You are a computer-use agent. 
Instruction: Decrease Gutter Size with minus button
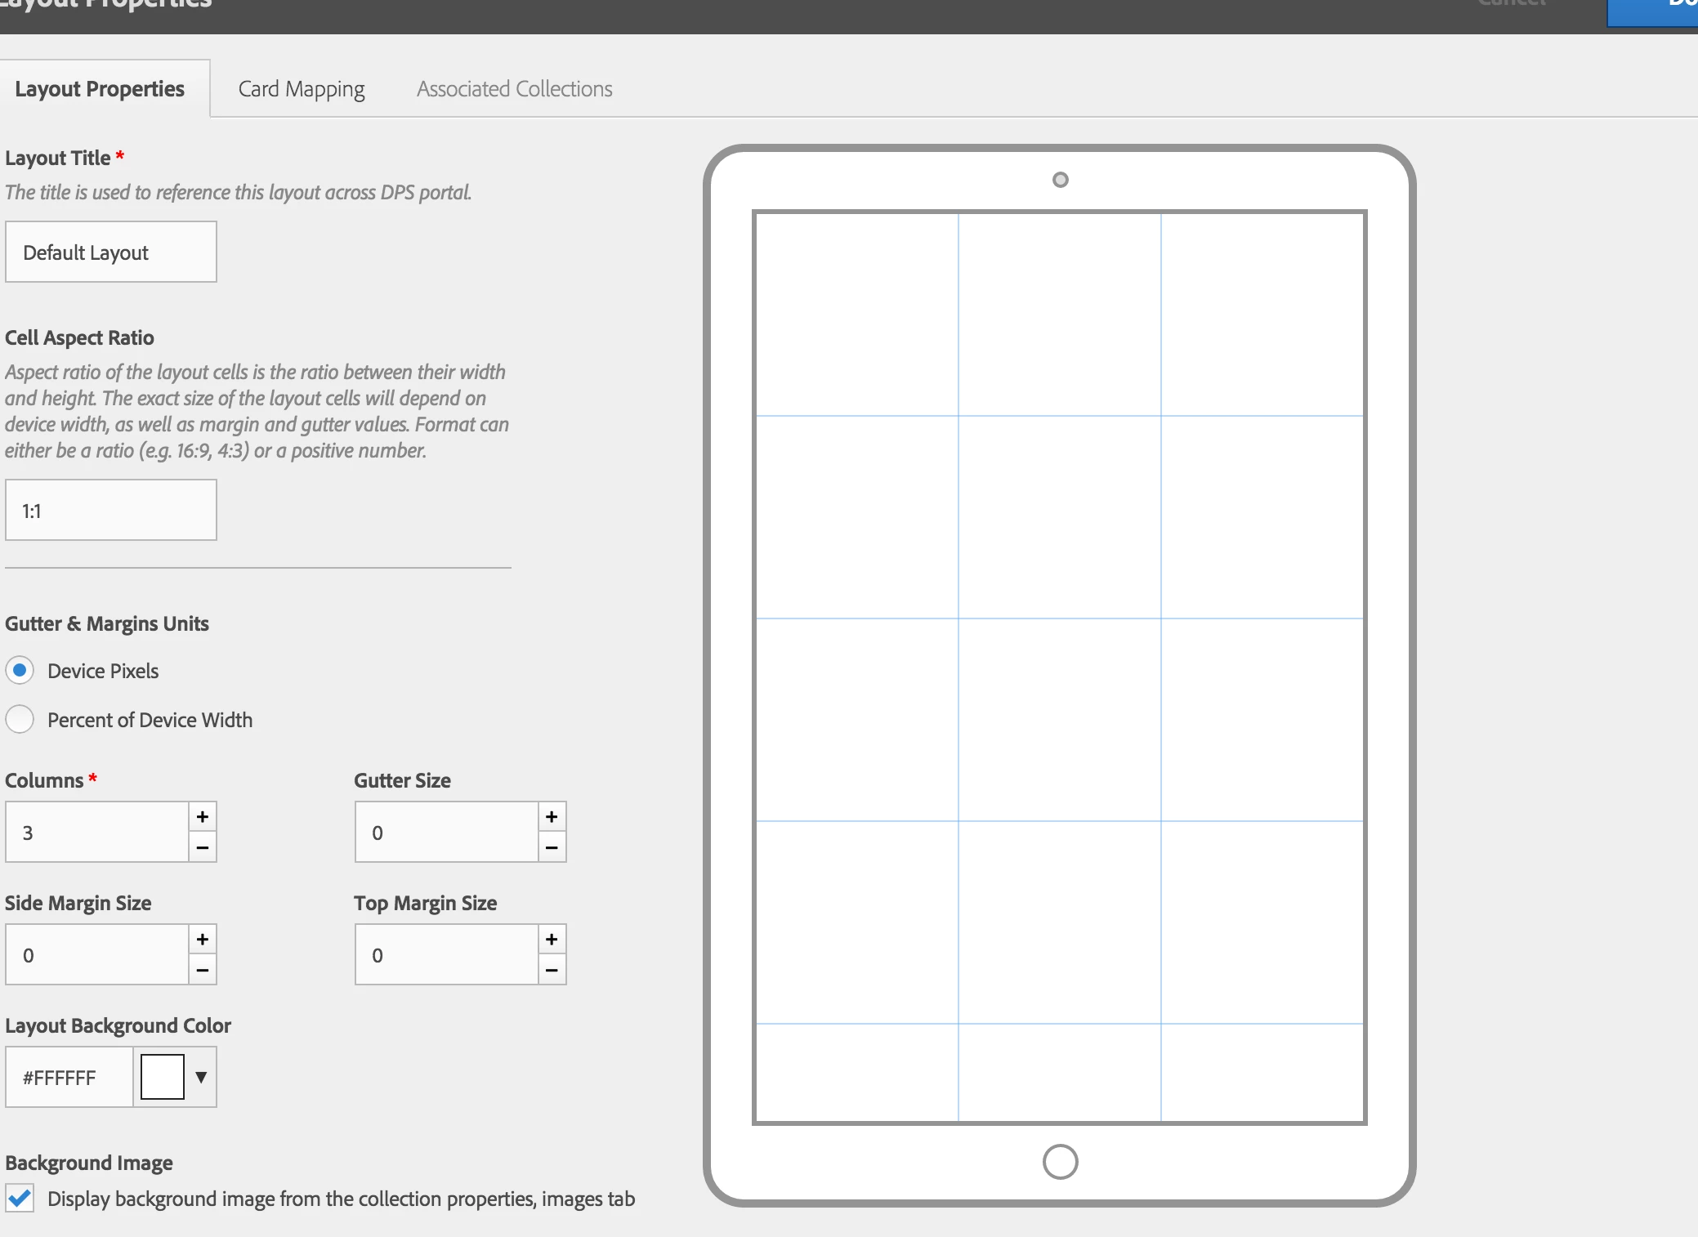[552, 847]
